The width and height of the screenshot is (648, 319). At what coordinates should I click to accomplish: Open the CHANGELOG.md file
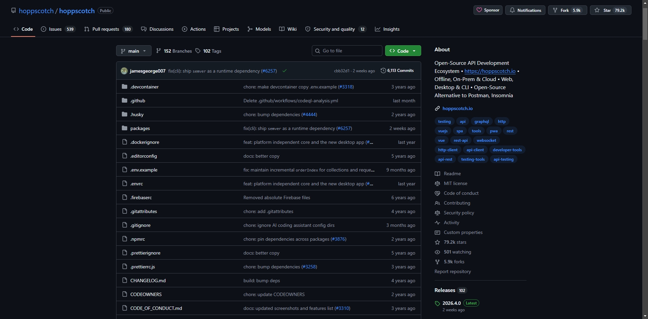pos(148,281)
